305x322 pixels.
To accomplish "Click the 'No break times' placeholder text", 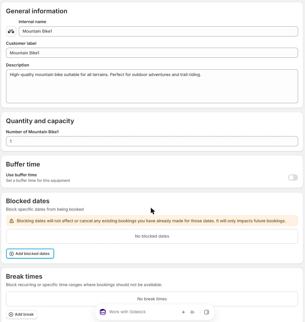I will (152, 299).
